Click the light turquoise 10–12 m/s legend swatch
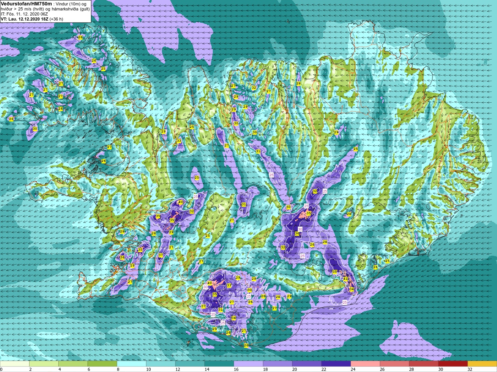The image size is (497, 372). pyautogui.click(x=161, y=364)
